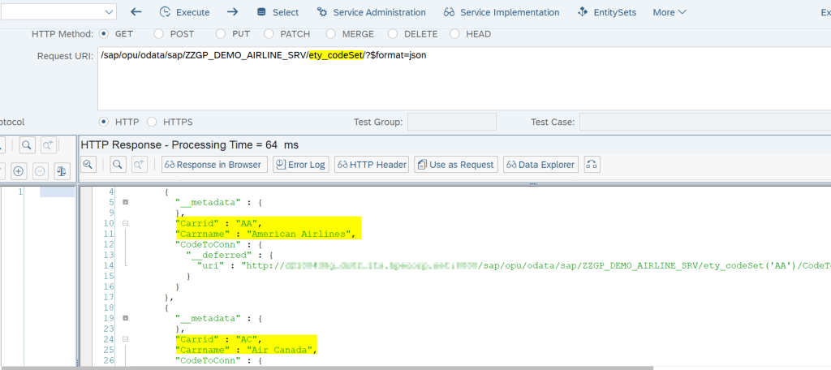Click the plus circle icon in left panel
This screenshot has height=370, width=831.
pos(18,171)
